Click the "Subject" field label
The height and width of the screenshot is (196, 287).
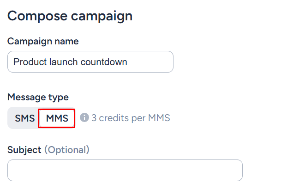point(24,150)
